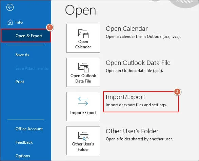Click the Other User's Folder heading
Viewport: 199px width, 161px height.
(132, 131)
